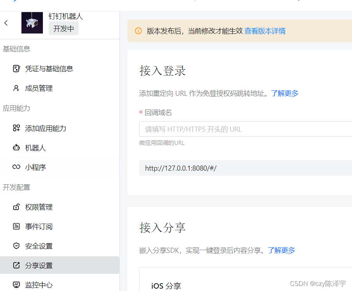Open the 钉钉机器人 app avatar thumbnail

(x=32, y=23)
